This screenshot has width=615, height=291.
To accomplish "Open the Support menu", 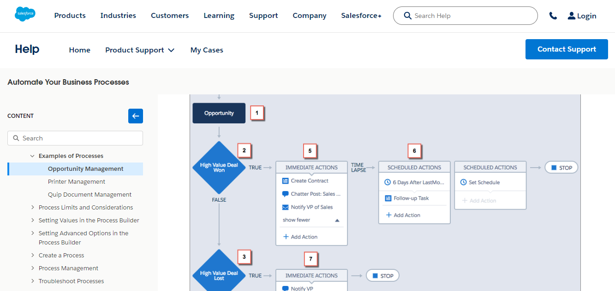I will coord(263,16).
